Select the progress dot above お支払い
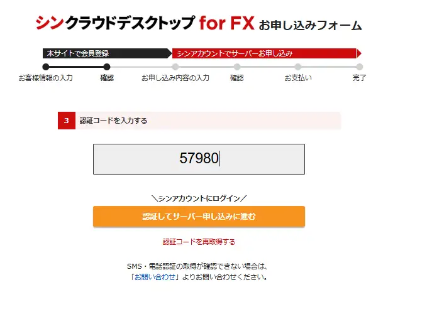Screen dimensions: 427x324 coord(297,67)
